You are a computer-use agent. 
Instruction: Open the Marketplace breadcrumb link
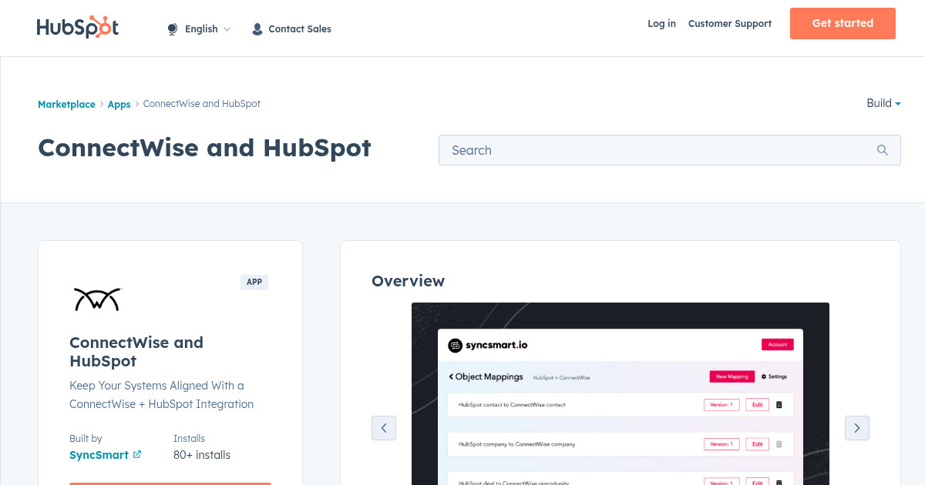pos(66,104)
